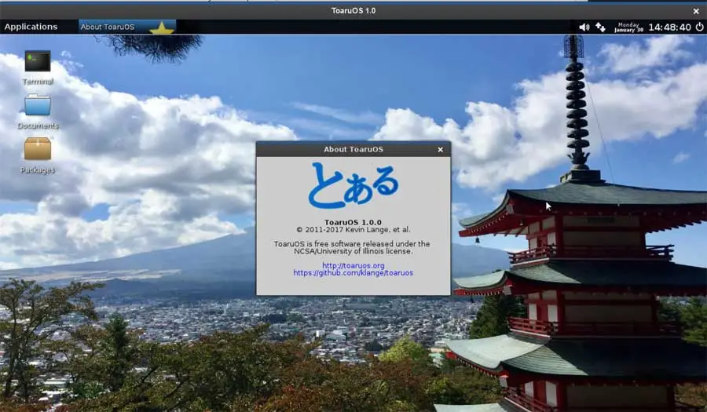The height and width of the screenshot is (412, 707).
Task: Click the Kevin Lange copyright line
Action: click(x=353, y=230)
